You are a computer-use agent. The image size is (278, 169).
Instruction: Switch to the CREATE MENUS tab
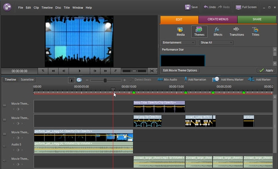(218, 19)
